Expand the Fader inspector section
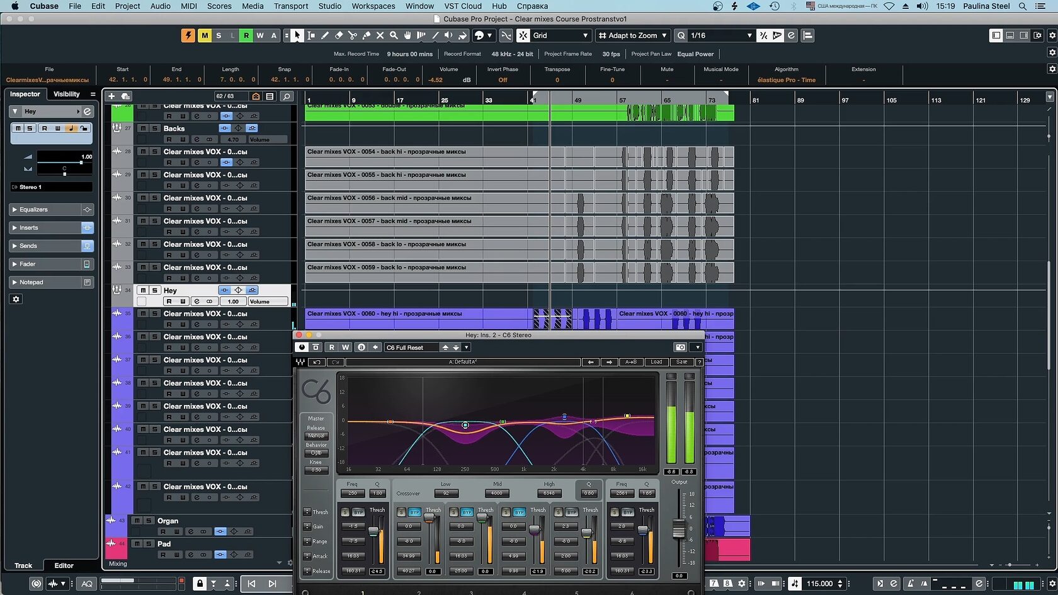This screenshot has width=1058, height=595. (44, 264)
